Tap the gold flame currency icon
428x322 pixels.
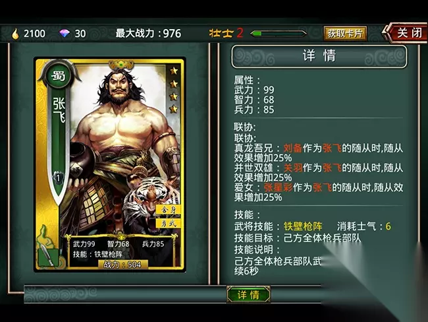15,34
